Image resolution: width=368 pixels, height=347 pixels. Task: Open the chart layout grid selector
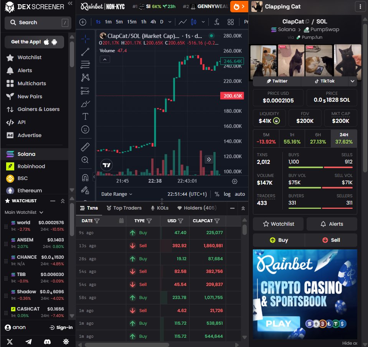231,22
